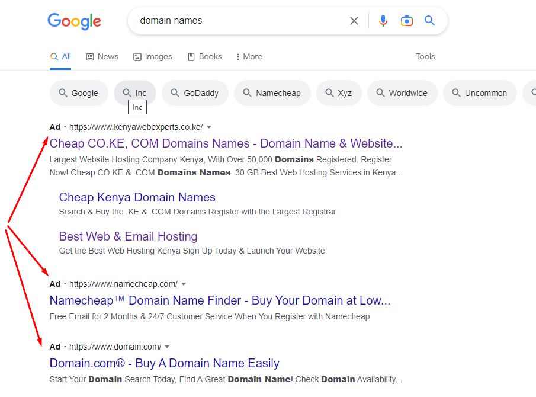
Task: Start voice search with microphone icon
Action: pyautogui.click(x=383, y=21)
